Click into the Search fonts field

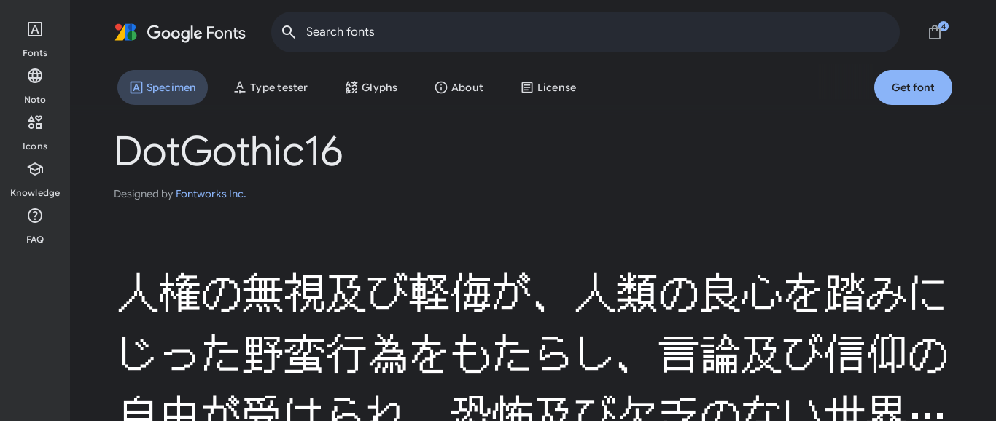[x=583, y=32]
